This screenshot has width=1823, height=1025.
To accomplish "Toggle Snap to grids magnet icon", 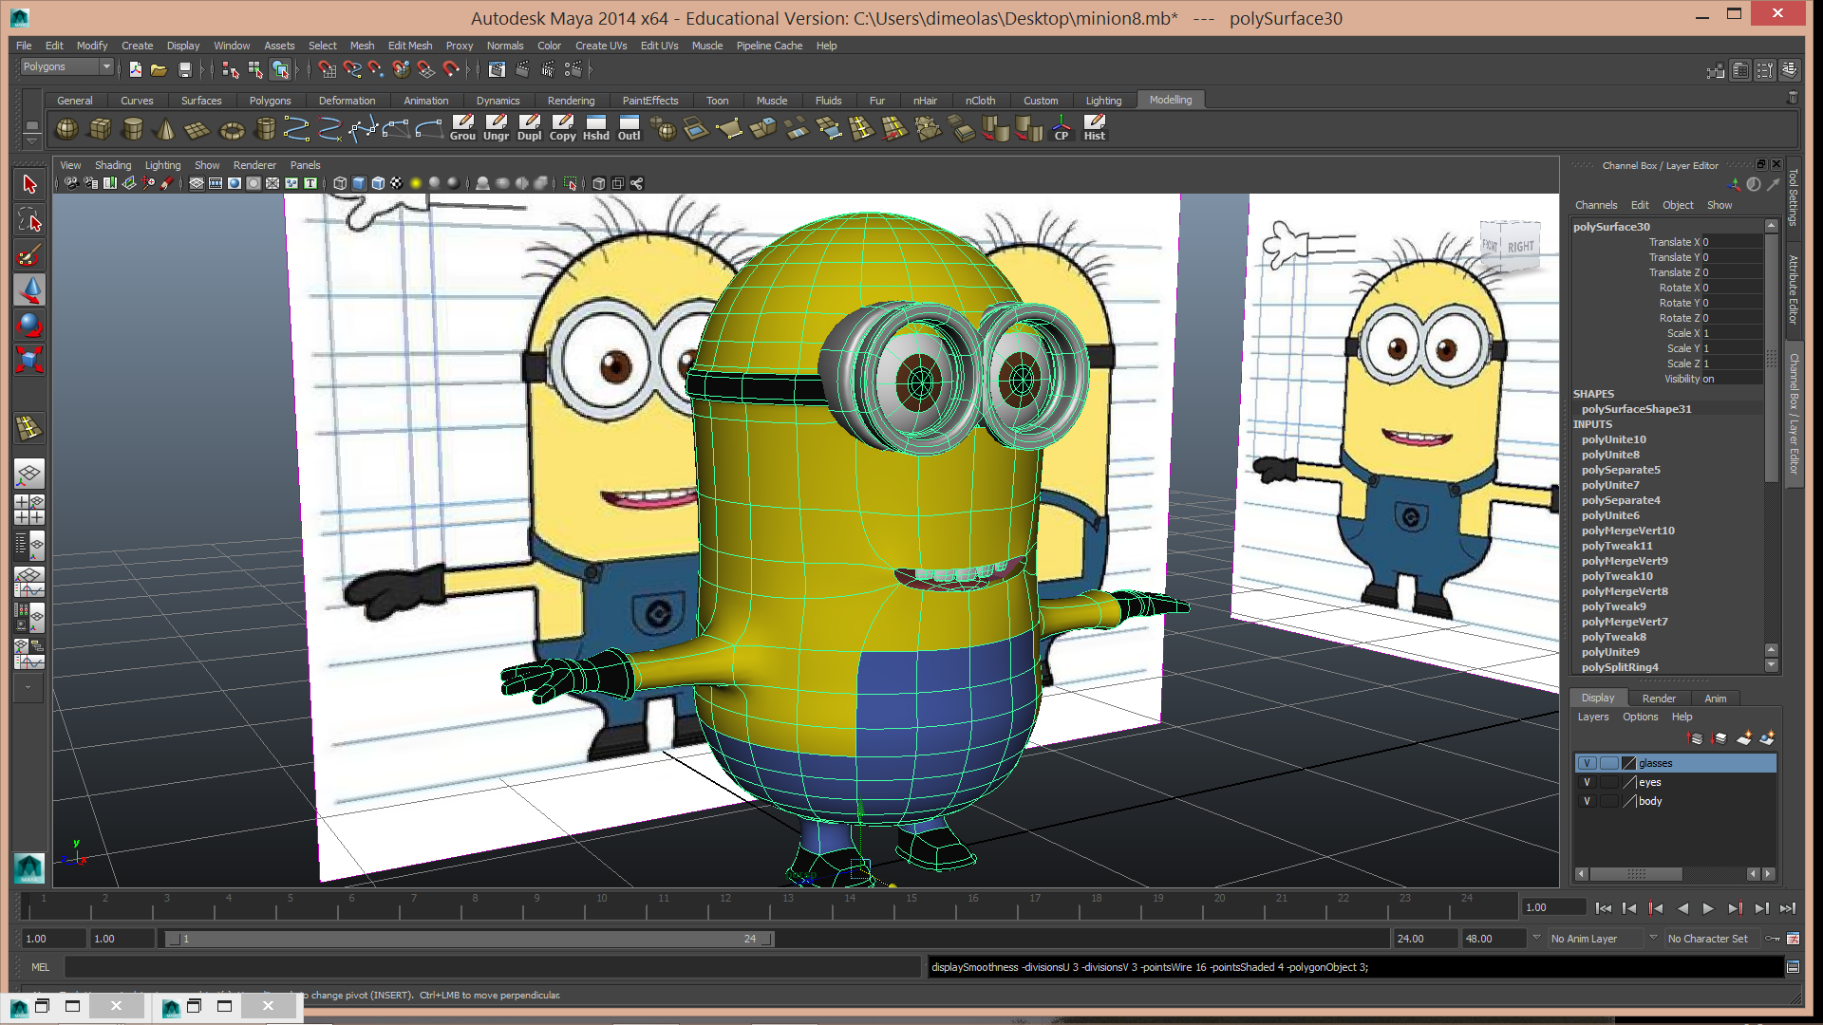I will 328,69.
